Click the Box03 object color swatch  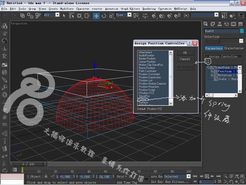[242, 31]
